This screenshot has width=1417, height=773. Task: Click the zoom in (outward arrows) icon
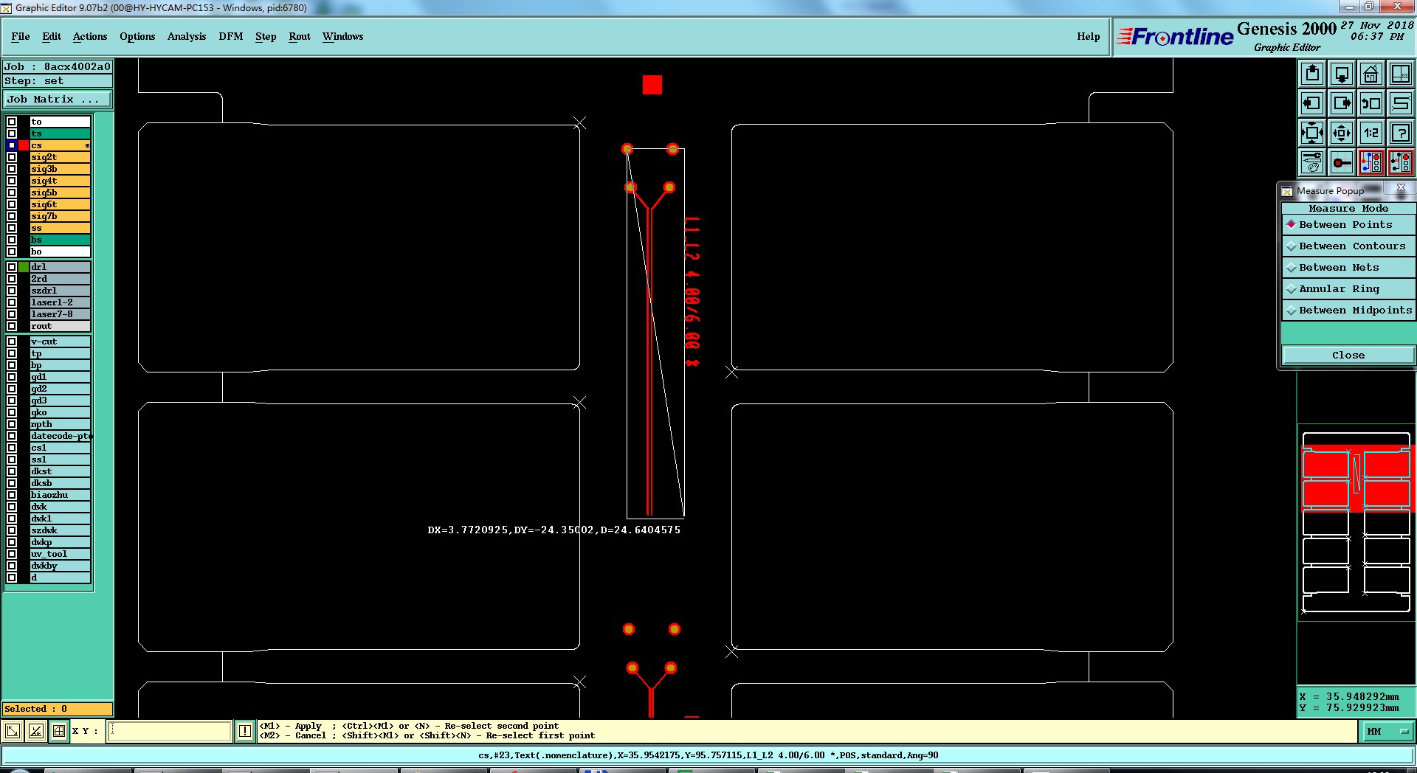pyautogui.click(x=1312, y=133)
